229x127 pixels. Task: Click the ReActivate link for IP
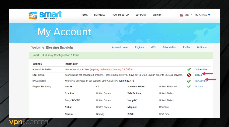[201, 81]
